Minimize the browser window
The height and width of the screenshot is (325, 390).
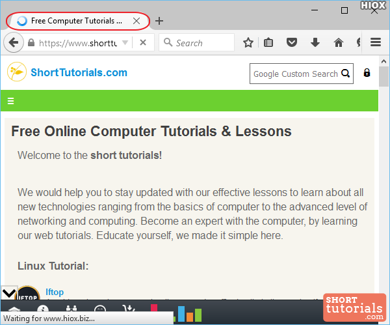click(315, 10)
